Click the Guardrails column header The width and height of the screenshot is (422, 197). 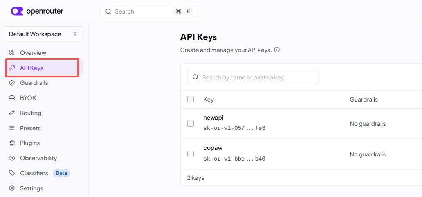(x=364, y=100)
